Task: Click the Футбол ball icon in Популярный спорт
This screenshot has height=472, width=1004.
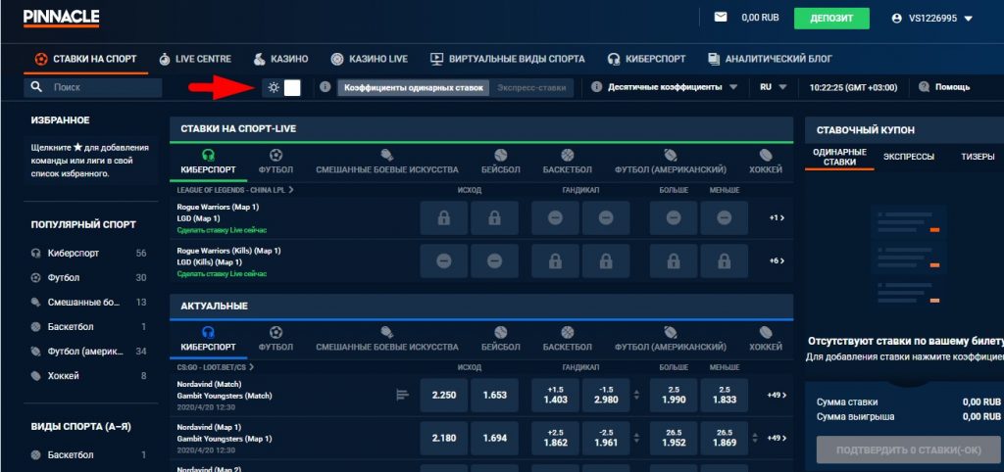Action: 36,277
